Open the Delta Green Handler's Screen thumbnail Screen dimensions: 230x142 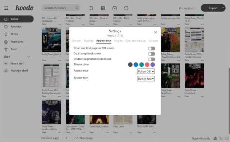tap(194, 40)
